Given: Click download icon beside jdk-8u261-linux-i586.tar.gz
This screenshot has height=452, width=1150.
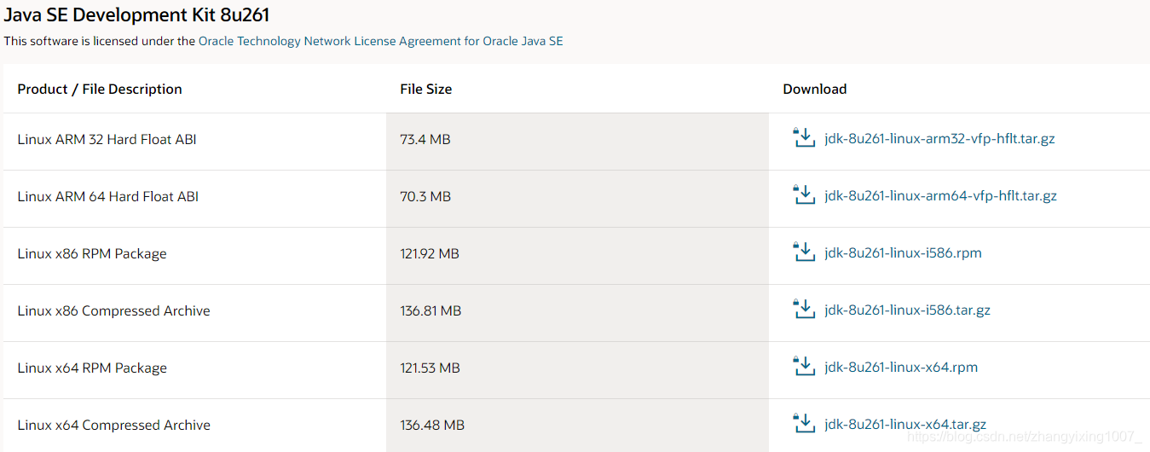Looking at the screenshot, I should (804, 310).
